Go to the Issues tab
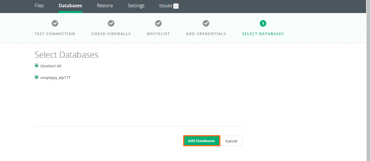 pos(166,6)
